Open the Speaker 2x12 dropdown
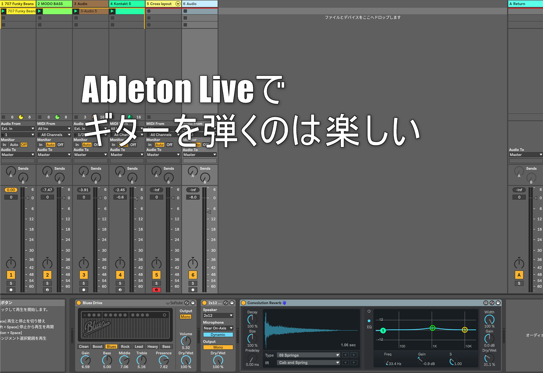This screenshot has height=373, width=543. 218,316
